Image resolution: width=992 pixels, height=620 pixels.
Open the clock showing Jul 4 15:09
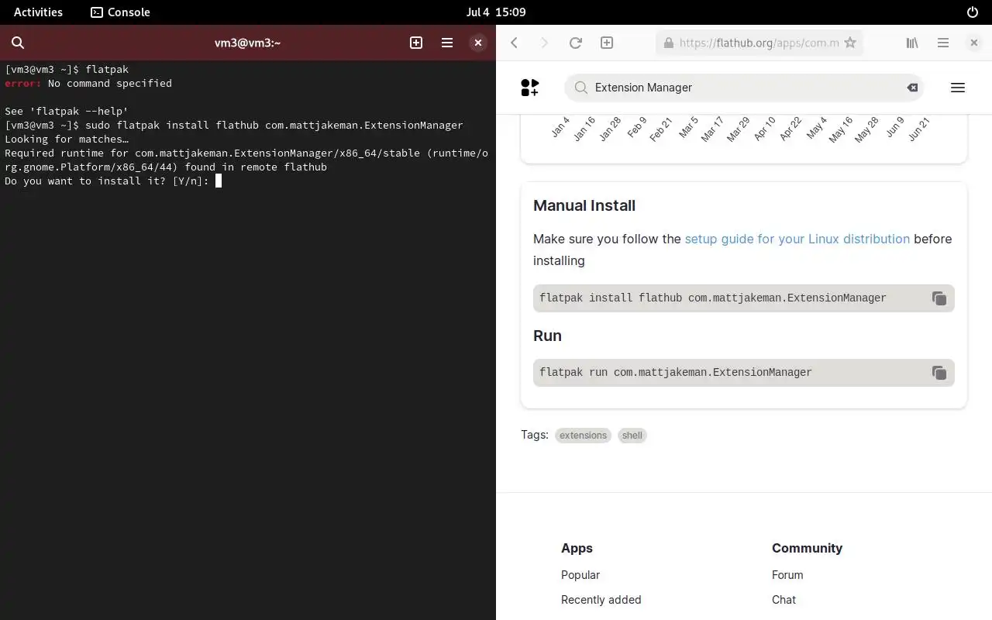tap(496, 12)
